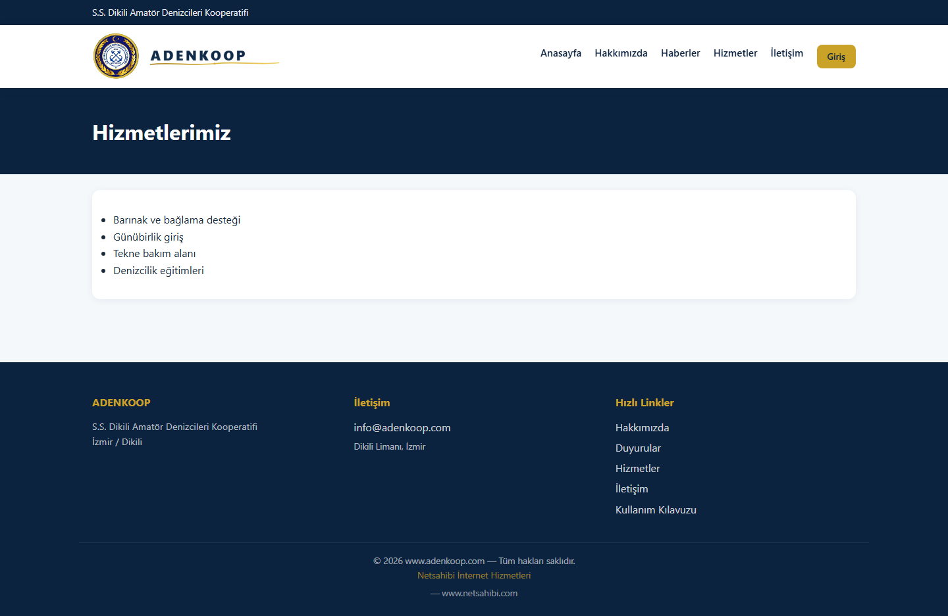This screenshot has height=616, width=948.
Task: Open the footer Duyurular link
Action: 638,448
